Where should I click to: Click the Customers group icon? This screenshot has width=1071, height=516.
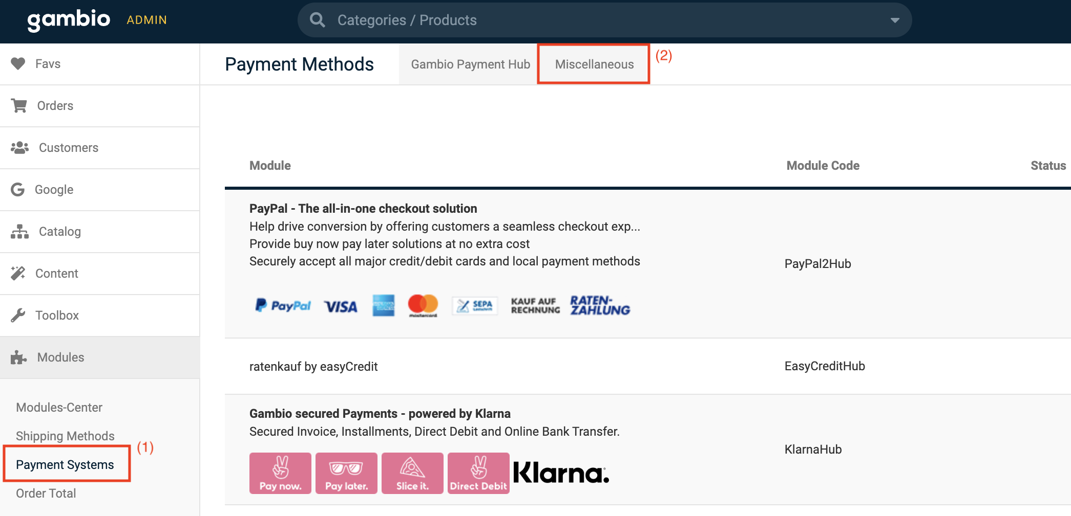[19, 147]
